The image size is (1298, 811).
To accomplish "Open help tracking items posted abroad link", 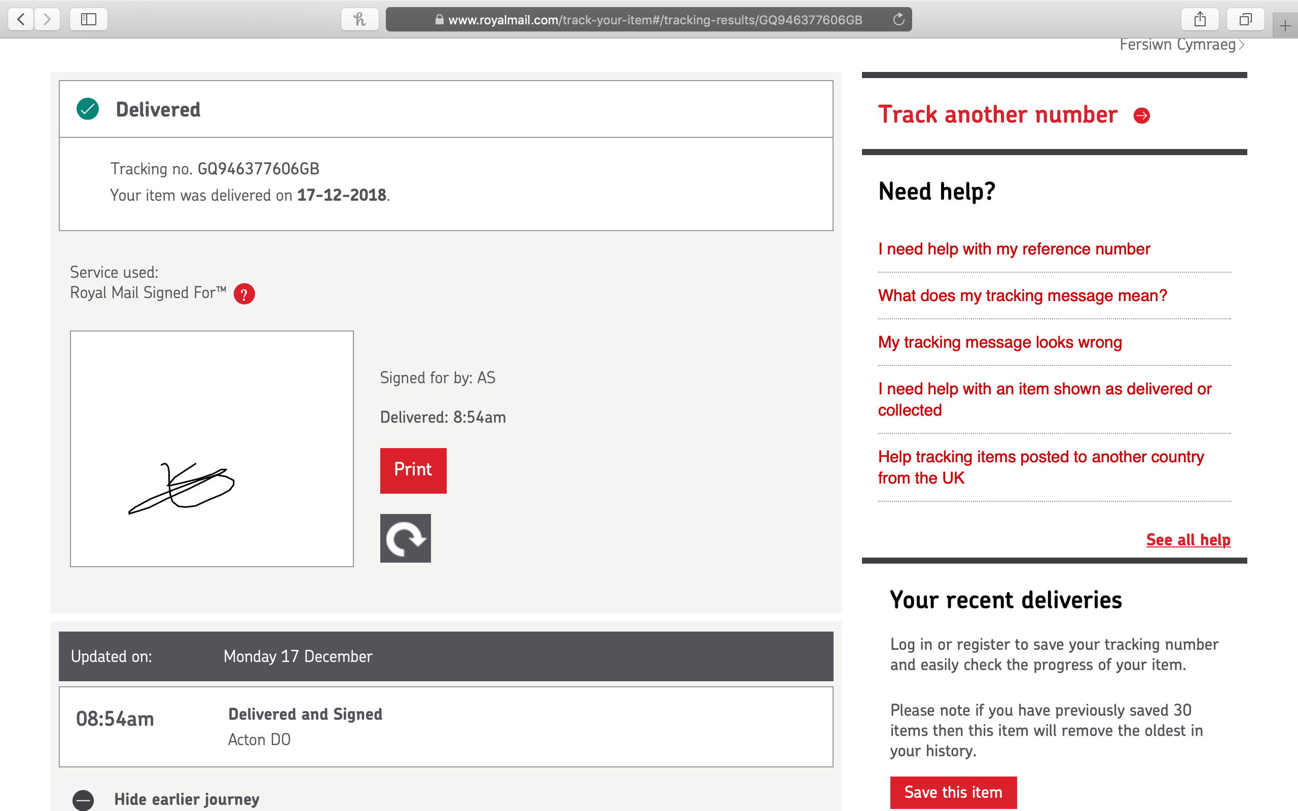I will (1040, 467).
